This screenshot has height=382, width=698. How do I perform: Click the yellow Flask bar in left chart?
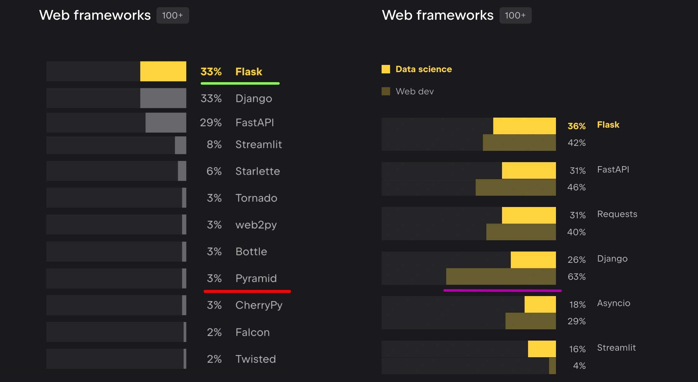click(163, 71)
